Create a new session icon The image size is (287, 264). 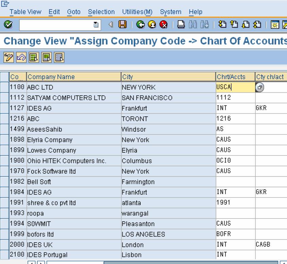point(275,25)
